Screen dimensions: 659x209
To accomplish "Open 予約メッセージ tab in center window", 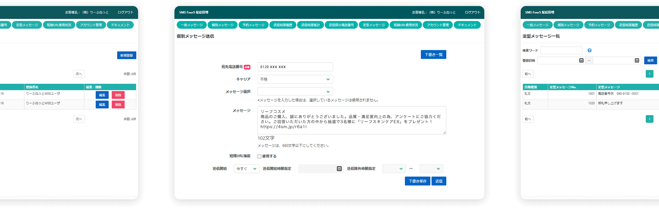I will coord(253,25).
